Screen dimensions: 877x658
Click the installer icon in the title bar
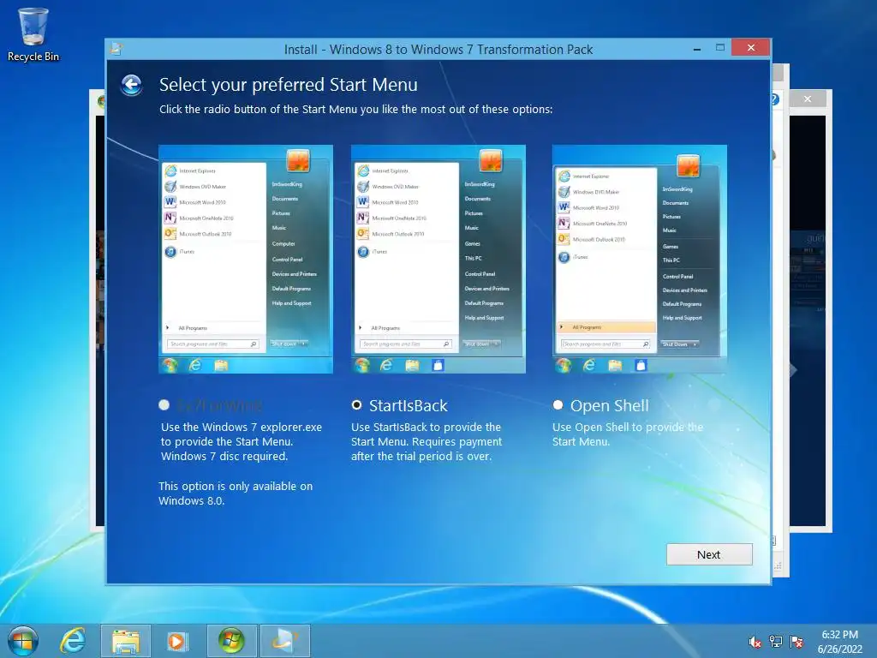click(x=116, y=49)
